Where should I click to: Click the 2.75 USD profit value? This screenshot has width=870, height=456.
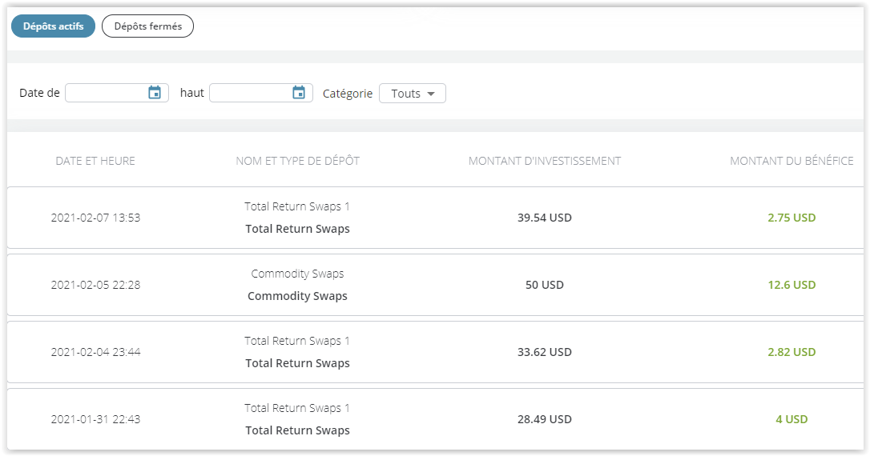coord(791,218)
